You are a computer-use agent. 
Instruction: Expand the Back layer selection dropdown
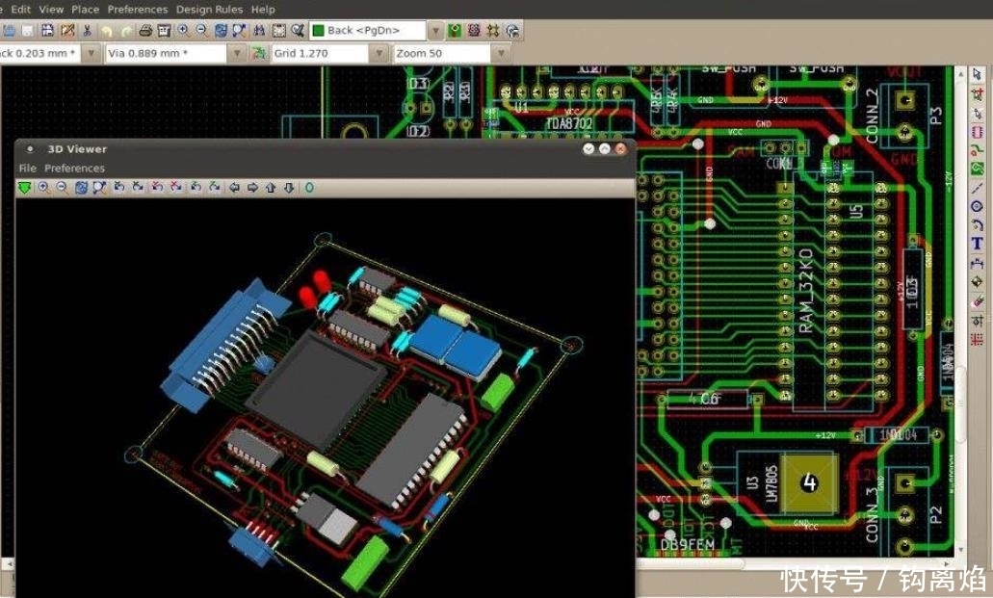435,31
